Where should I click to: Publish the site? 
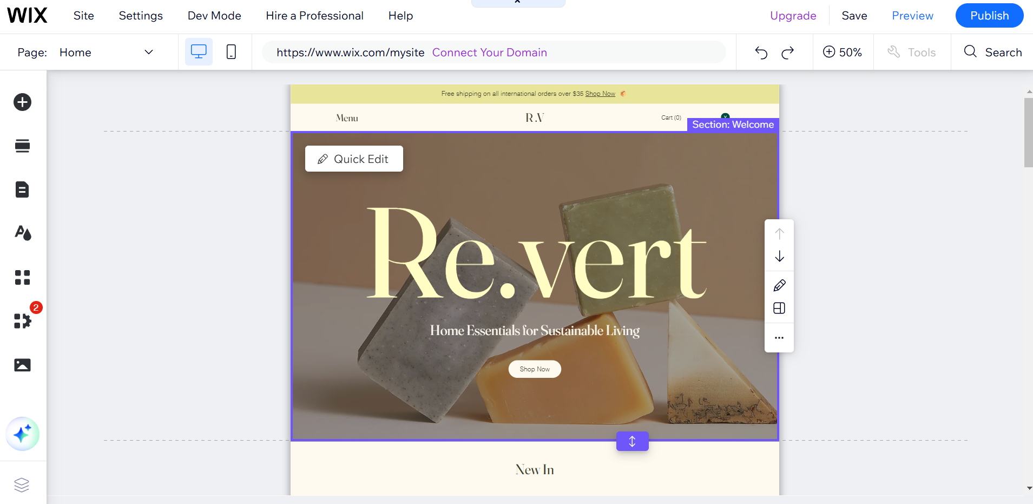point(989,15)
